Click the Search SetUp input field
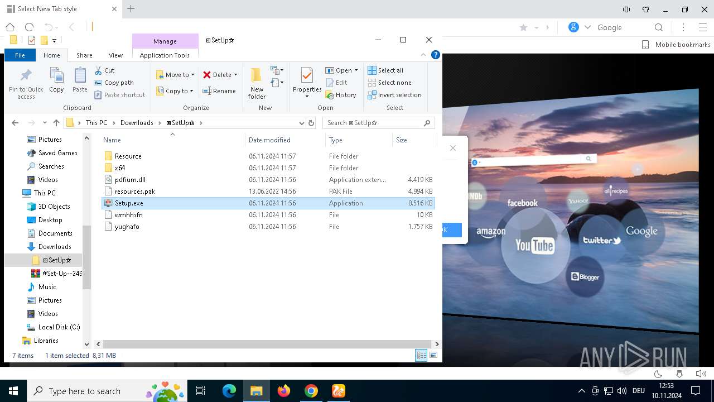Viewport: 714px width, 402px height. coord(372,123)
